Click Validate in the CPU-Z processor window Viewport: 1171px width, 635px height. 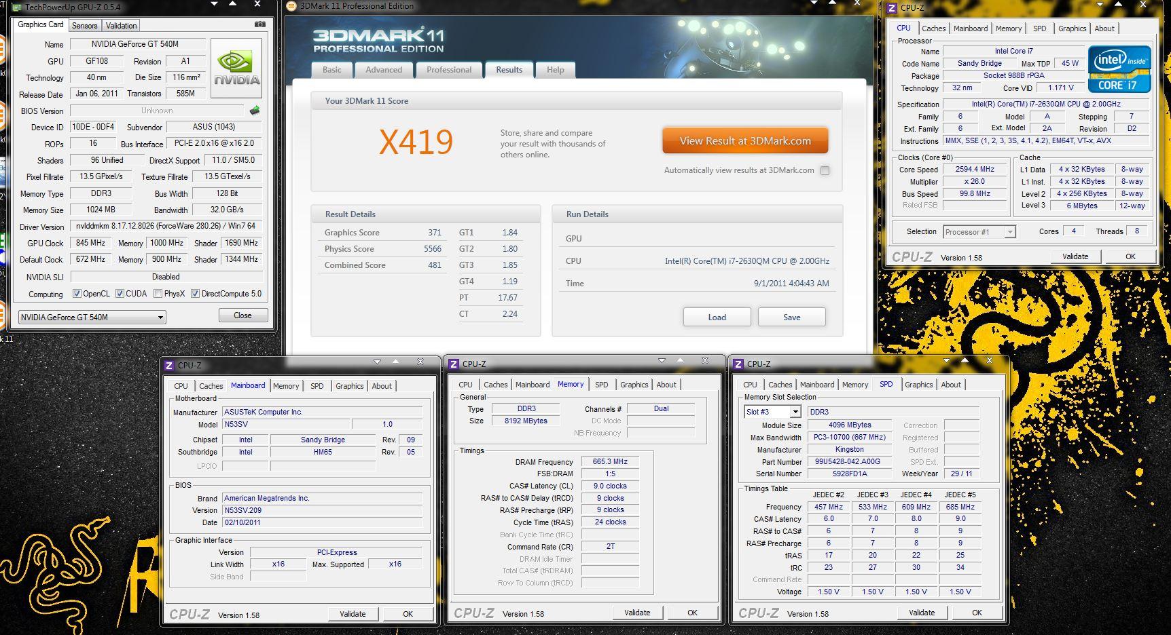(x=1075, y=256)
